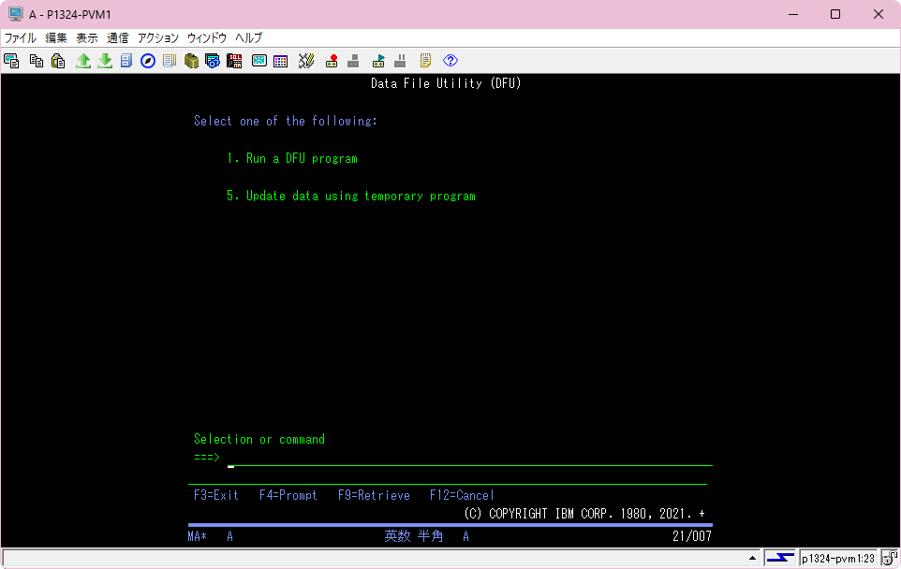The height and width of the screenshot is (569, 901).
Task: Click the 'p1324-pvm1:23' host status entry
Action: [838, 558]
